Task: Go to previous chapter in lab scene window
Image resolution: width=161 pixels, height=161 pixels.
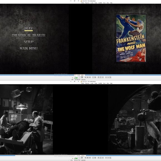Action: [x=106, y=158]
